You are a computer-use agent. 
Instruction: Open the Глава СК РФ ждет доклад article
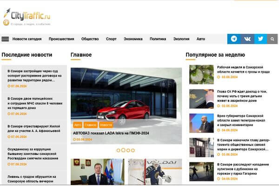coord(242,96)
